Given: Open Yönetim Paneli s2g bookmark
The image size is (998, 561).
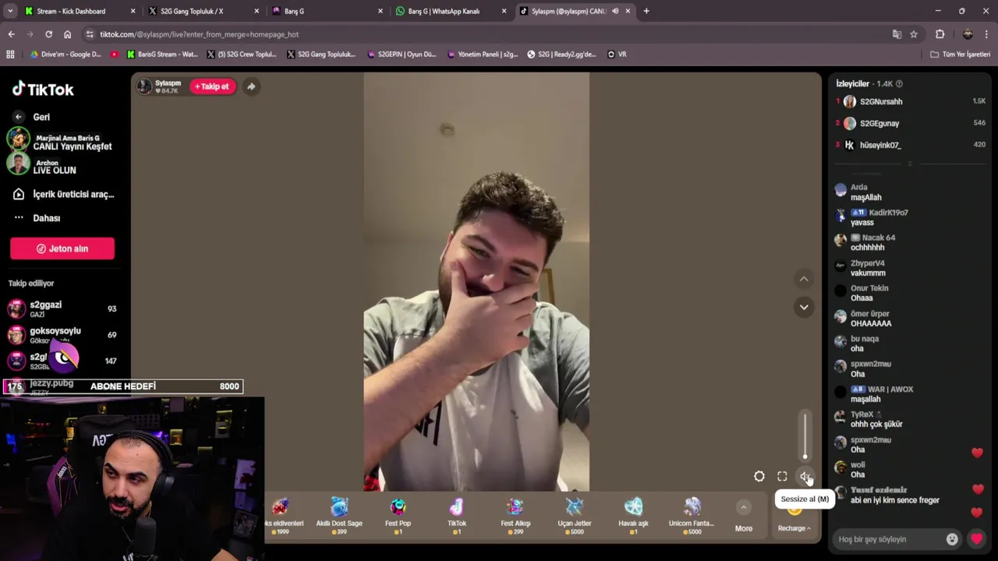Looking at the screenshot, I should point(483,55).
